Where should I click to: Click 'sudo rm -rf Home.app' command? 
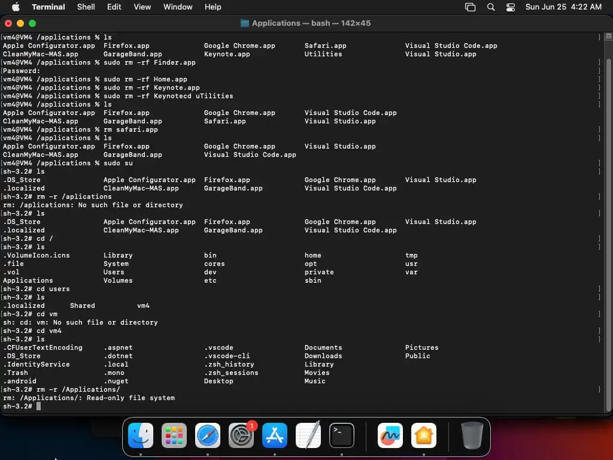coord(145,80)
